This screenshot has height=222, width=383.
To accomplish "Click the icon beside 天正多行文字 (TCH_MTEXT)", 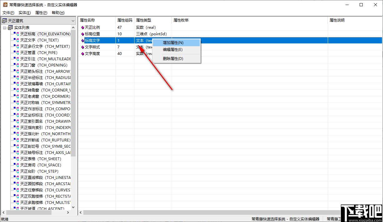I will (x=16, y=46).
